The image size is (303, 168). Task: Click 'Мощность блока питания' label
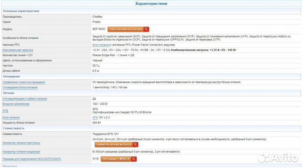[19, 123]
